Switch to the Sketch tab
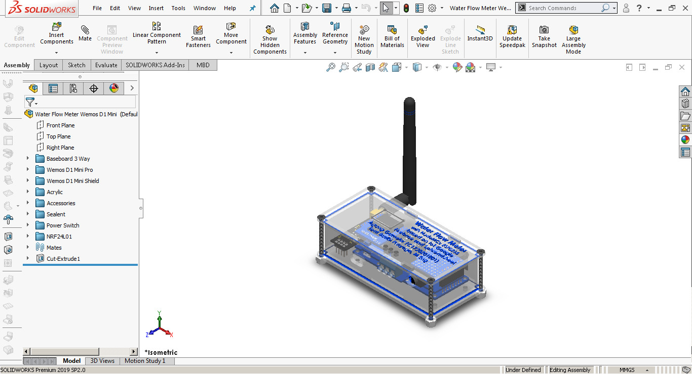Viewport: 692px width, 374px height. coord(77,65)
